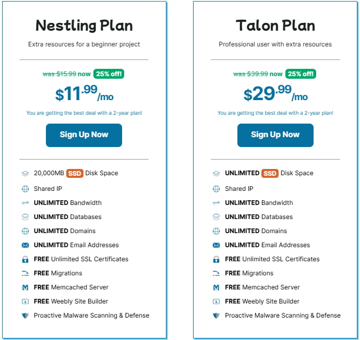The image size is (360, 340).
Task: Click the Talon migrations arrow icon
Action: pos(217,273)
